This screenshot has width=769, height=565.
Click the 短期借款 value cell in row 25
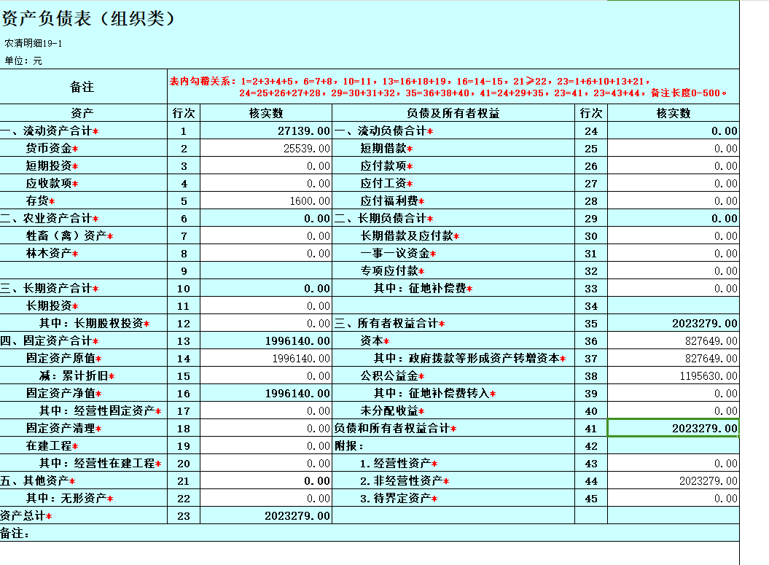click(x=674, y=149)
